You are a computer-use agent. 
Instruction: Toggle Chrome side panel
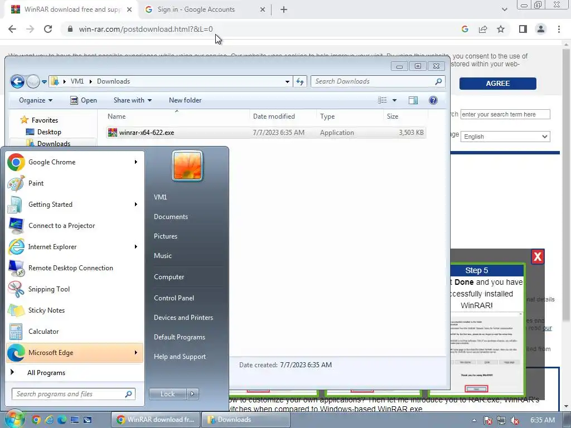pos(523,29)
